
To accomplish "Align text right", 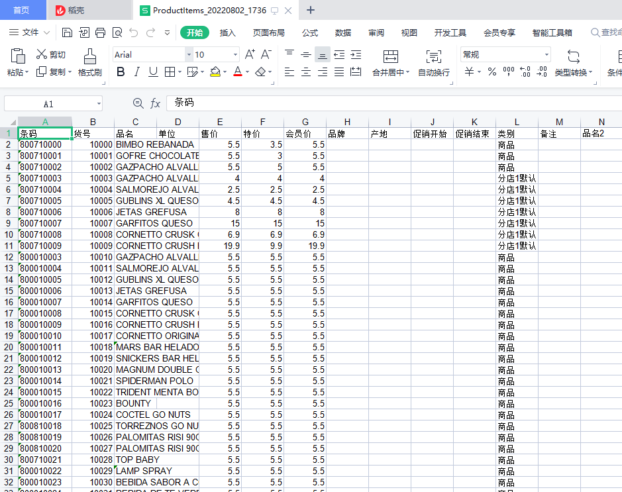I will pyautogui.click(x=323, y=72).
